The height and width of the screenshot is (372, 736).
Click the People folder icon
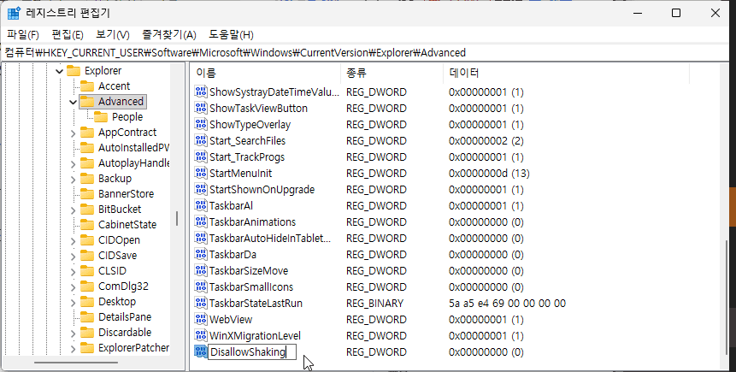[101, 116]
